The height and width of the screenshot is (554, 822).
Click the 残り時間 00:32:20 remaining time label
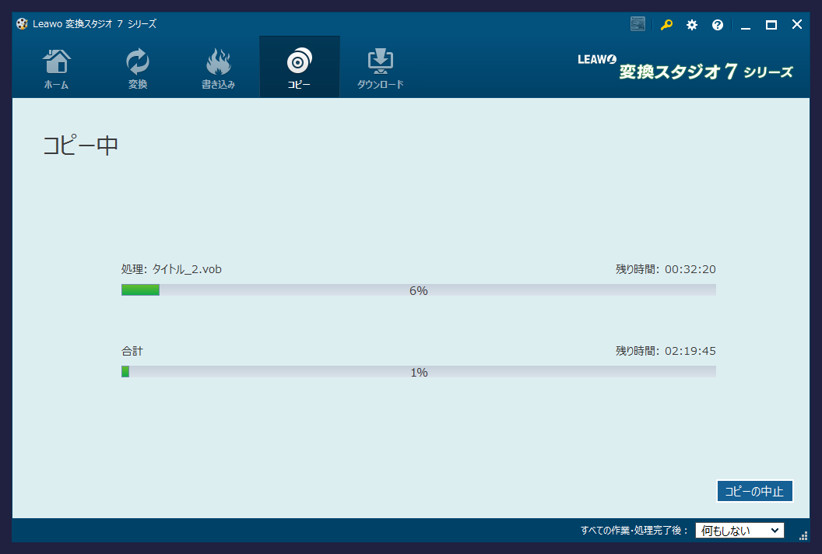[666, 269]
